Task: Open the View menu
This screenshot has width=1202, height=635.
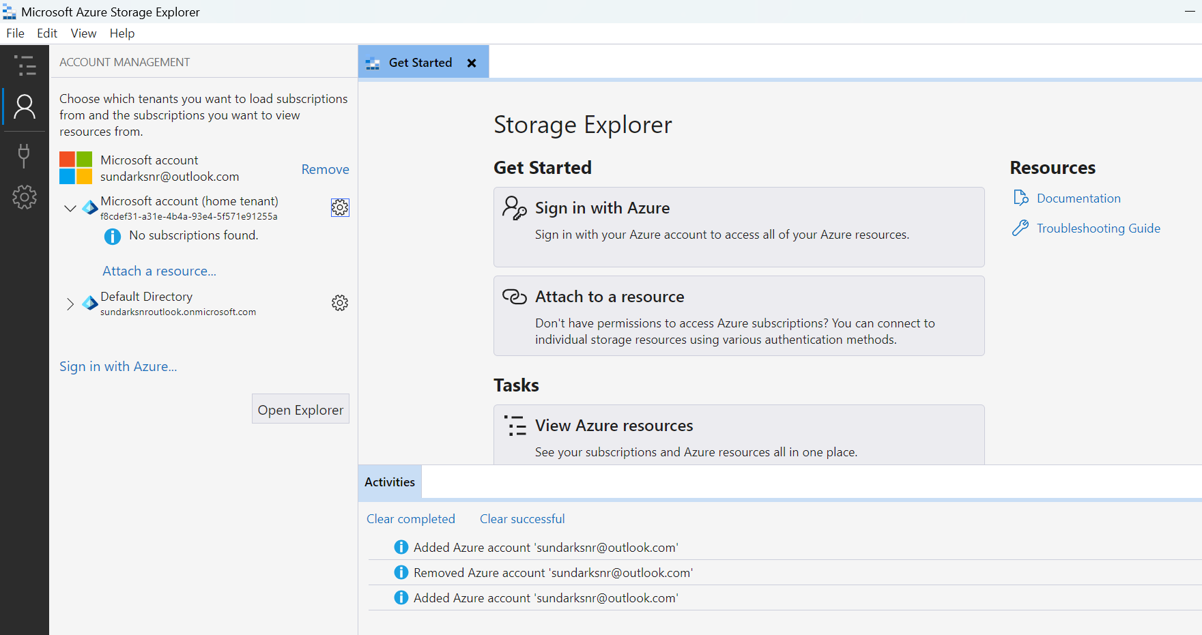Action: pos(83,33)
